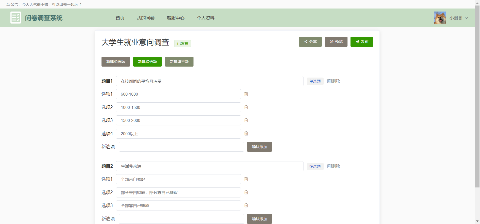Click the title 大学生就业意向调查

tap(135, 42)
